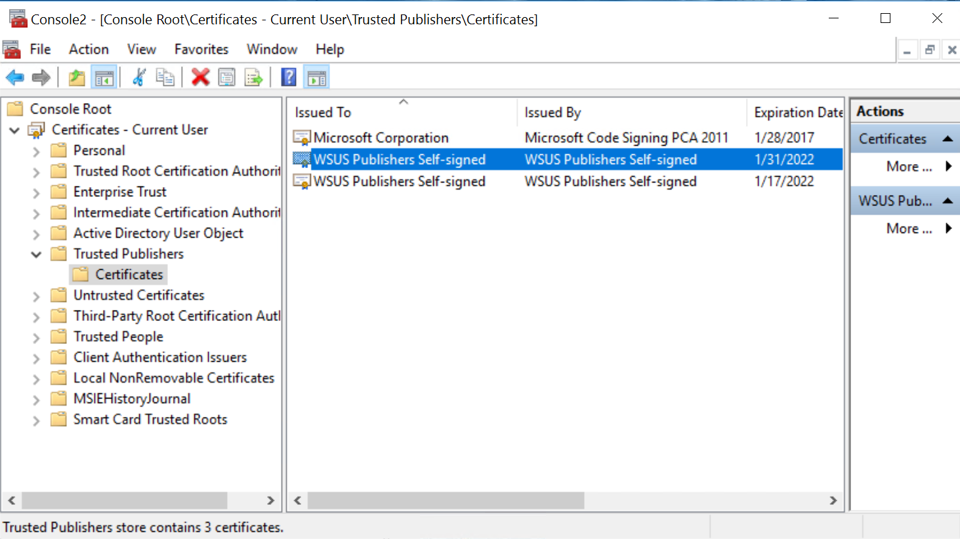Collapse the WSUS Pub... section in Actions pane
The width and height of the screenshot is (960, 539).
(948, 201)
